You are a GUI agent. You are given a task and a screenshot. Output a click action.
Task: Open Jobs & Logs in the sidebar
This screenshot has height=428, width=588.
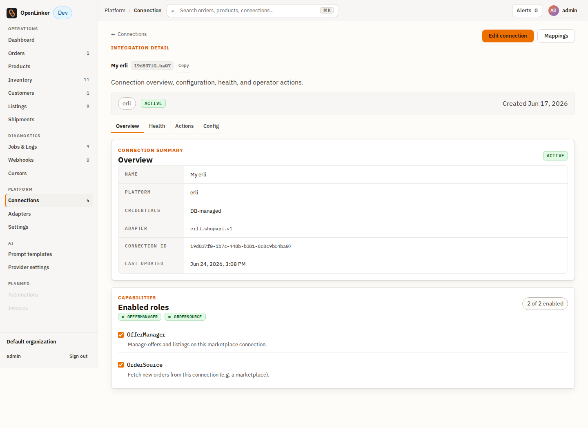[x=49, y=147]
